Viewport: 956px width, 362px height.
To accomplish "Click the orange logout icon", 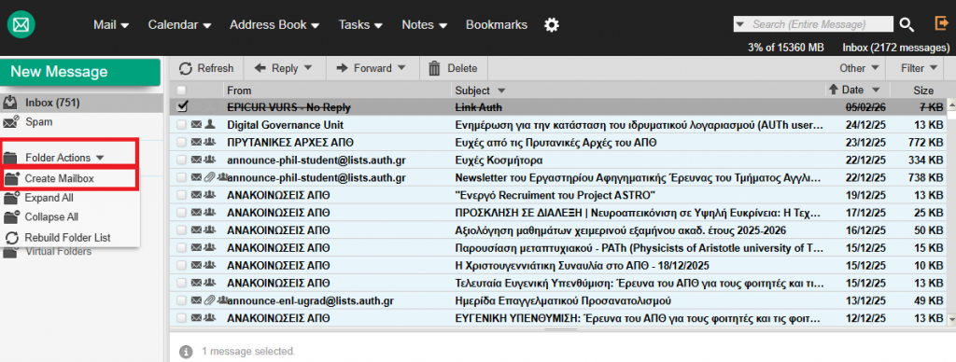I will (x=941, y=23).
